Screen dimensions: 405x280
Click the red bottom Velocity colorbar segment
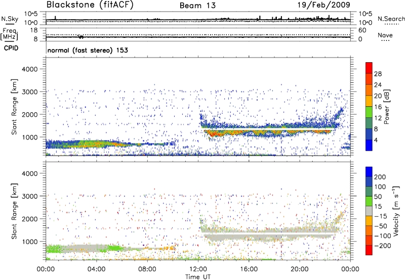point(369,250)
